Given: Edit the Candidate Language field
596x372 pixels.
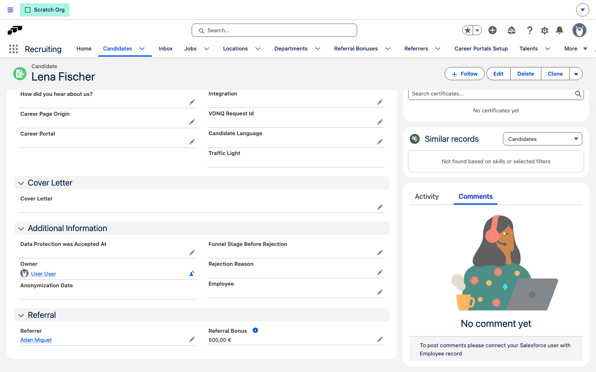Looking at the screenshot, I should point(380,142).
